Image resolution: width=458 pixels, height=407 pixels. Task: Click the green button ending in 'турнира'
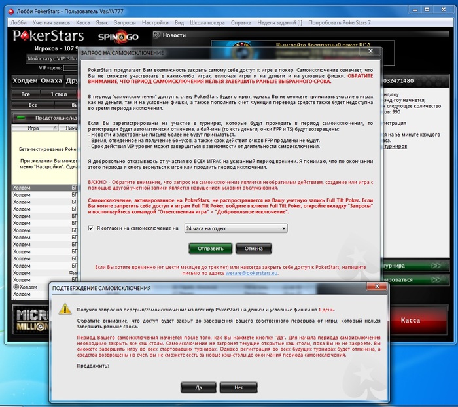[x=416, y=266]
